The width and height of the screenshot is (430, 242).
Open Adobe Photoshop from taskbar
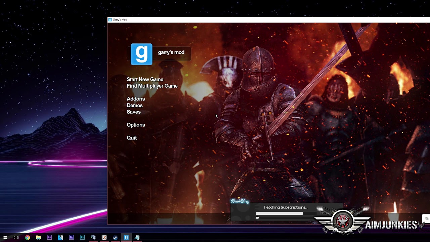click(82, 238)
